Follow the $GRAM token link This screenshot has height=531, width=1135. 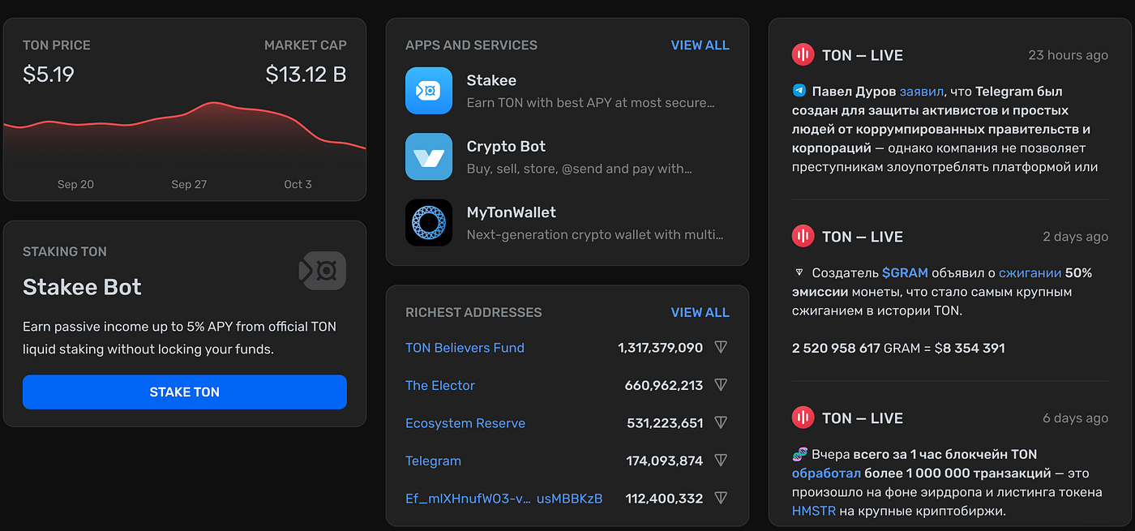(x=905, y=273)
